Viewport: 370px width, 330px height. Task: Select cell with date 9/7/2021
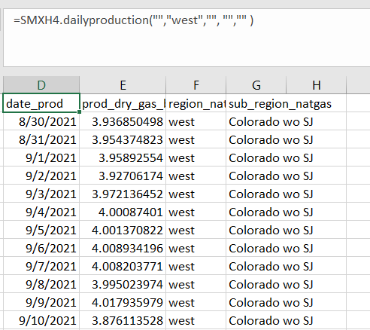coord(41,266)
